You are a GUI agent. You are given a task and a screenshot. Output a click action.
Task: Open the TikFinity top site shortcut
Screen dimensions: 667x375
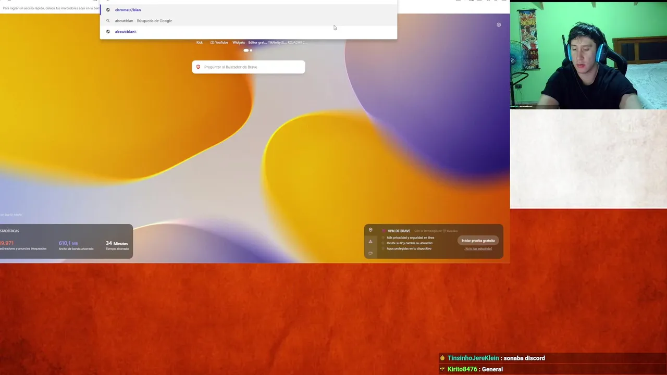pos(277,43)
